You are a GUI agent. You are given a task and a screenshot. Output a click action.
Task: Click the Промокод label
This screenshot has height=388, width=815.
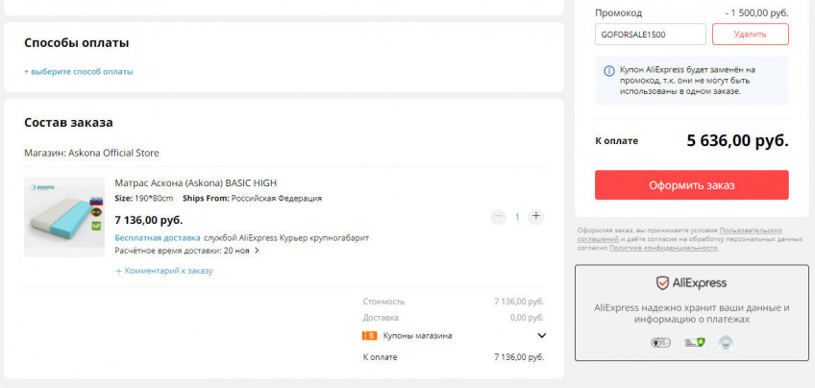(x=619, y=13)
